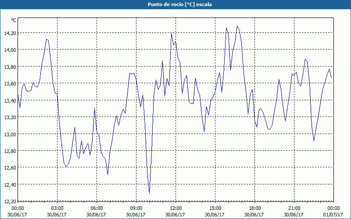This screenshot has height=219, width=351.
Task: Click the 13,20 axis label
Action: coord(10,117)
